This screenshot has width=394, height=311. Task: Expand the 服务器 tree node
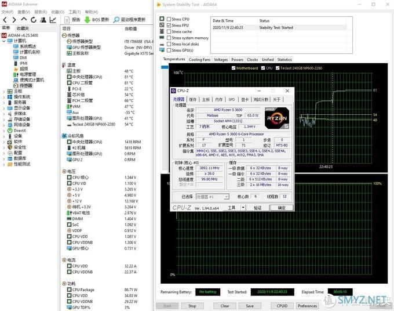4,102
